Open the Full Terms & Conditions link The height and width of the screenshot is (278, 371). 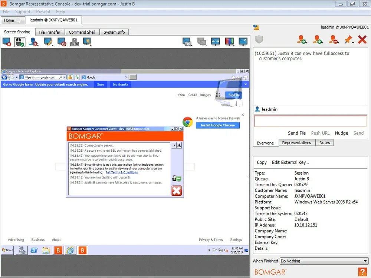point(122,172)
